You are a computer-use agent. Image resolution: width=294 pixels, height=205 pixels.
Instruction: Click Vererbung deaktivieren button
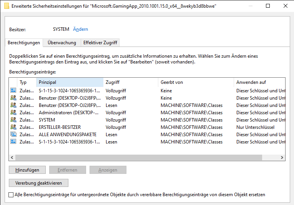38,183
